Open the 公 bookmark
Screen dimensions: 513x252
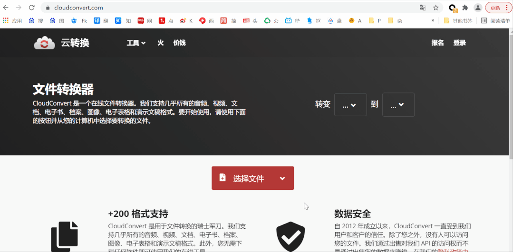(271, 20)
